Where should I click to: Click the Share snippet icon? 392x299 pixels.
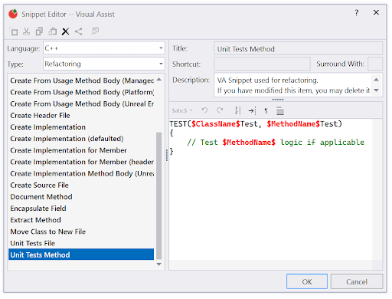(x=79, y=31)
